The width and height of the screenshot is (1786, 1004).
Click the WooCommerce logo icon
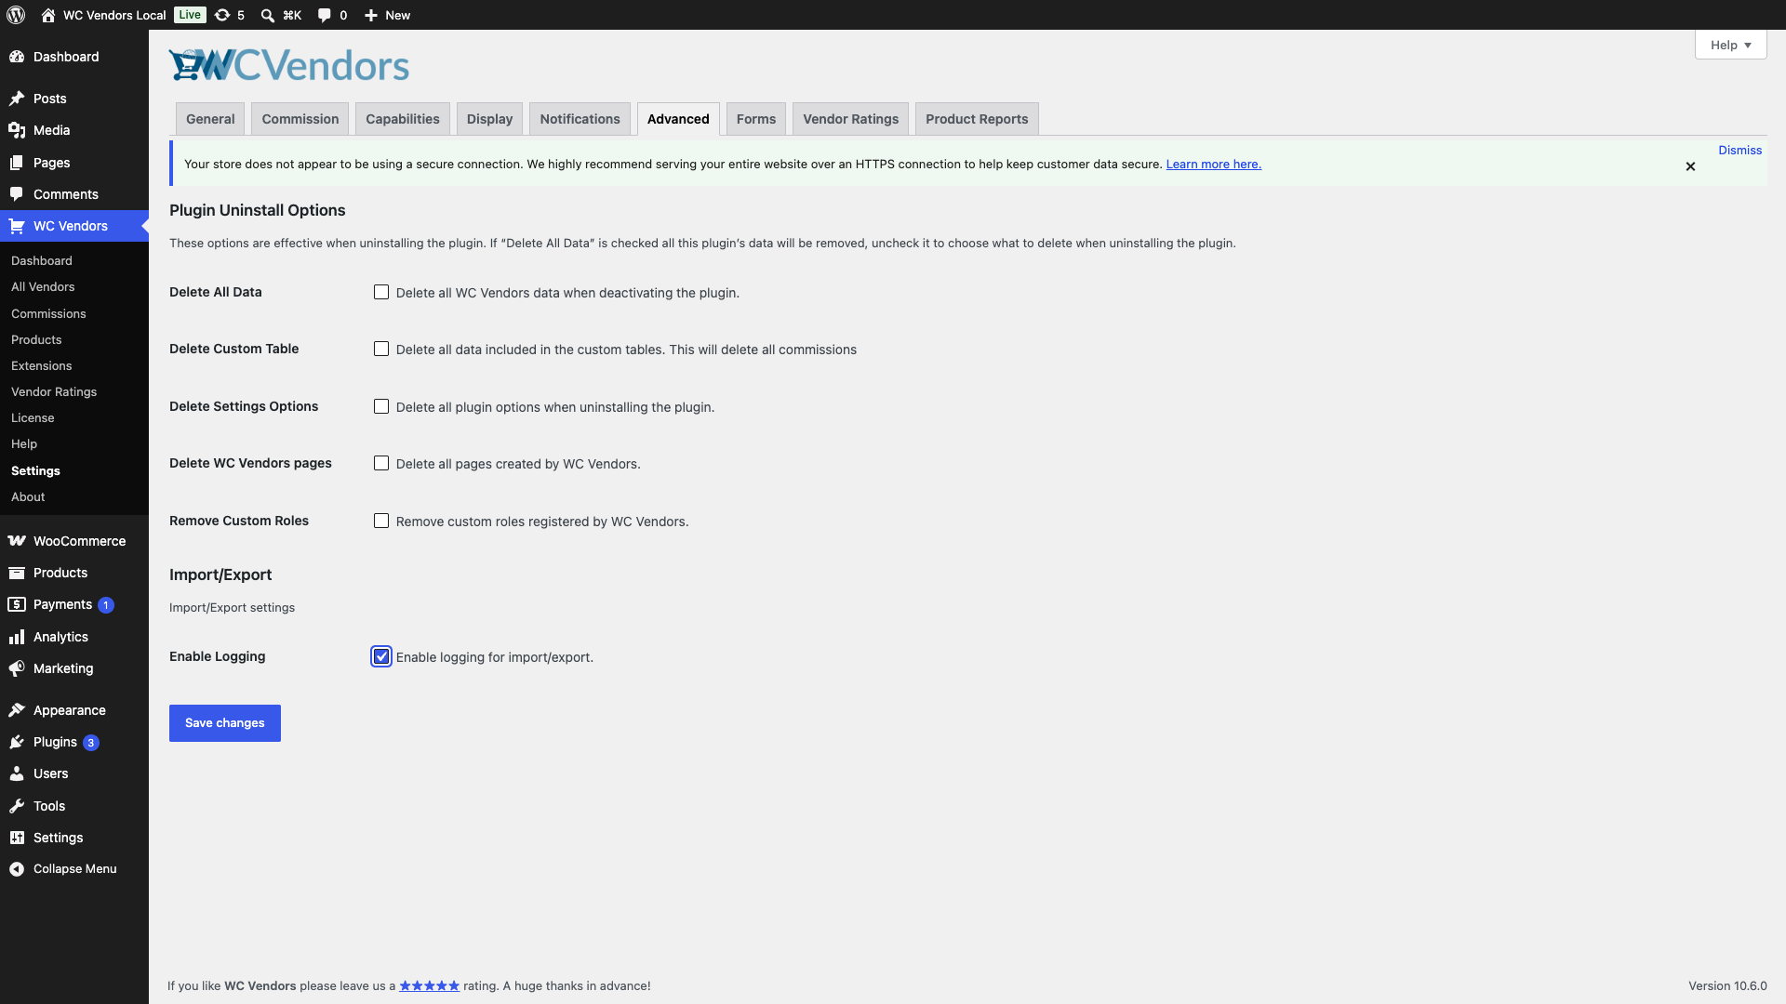click(x=17, y=541)
